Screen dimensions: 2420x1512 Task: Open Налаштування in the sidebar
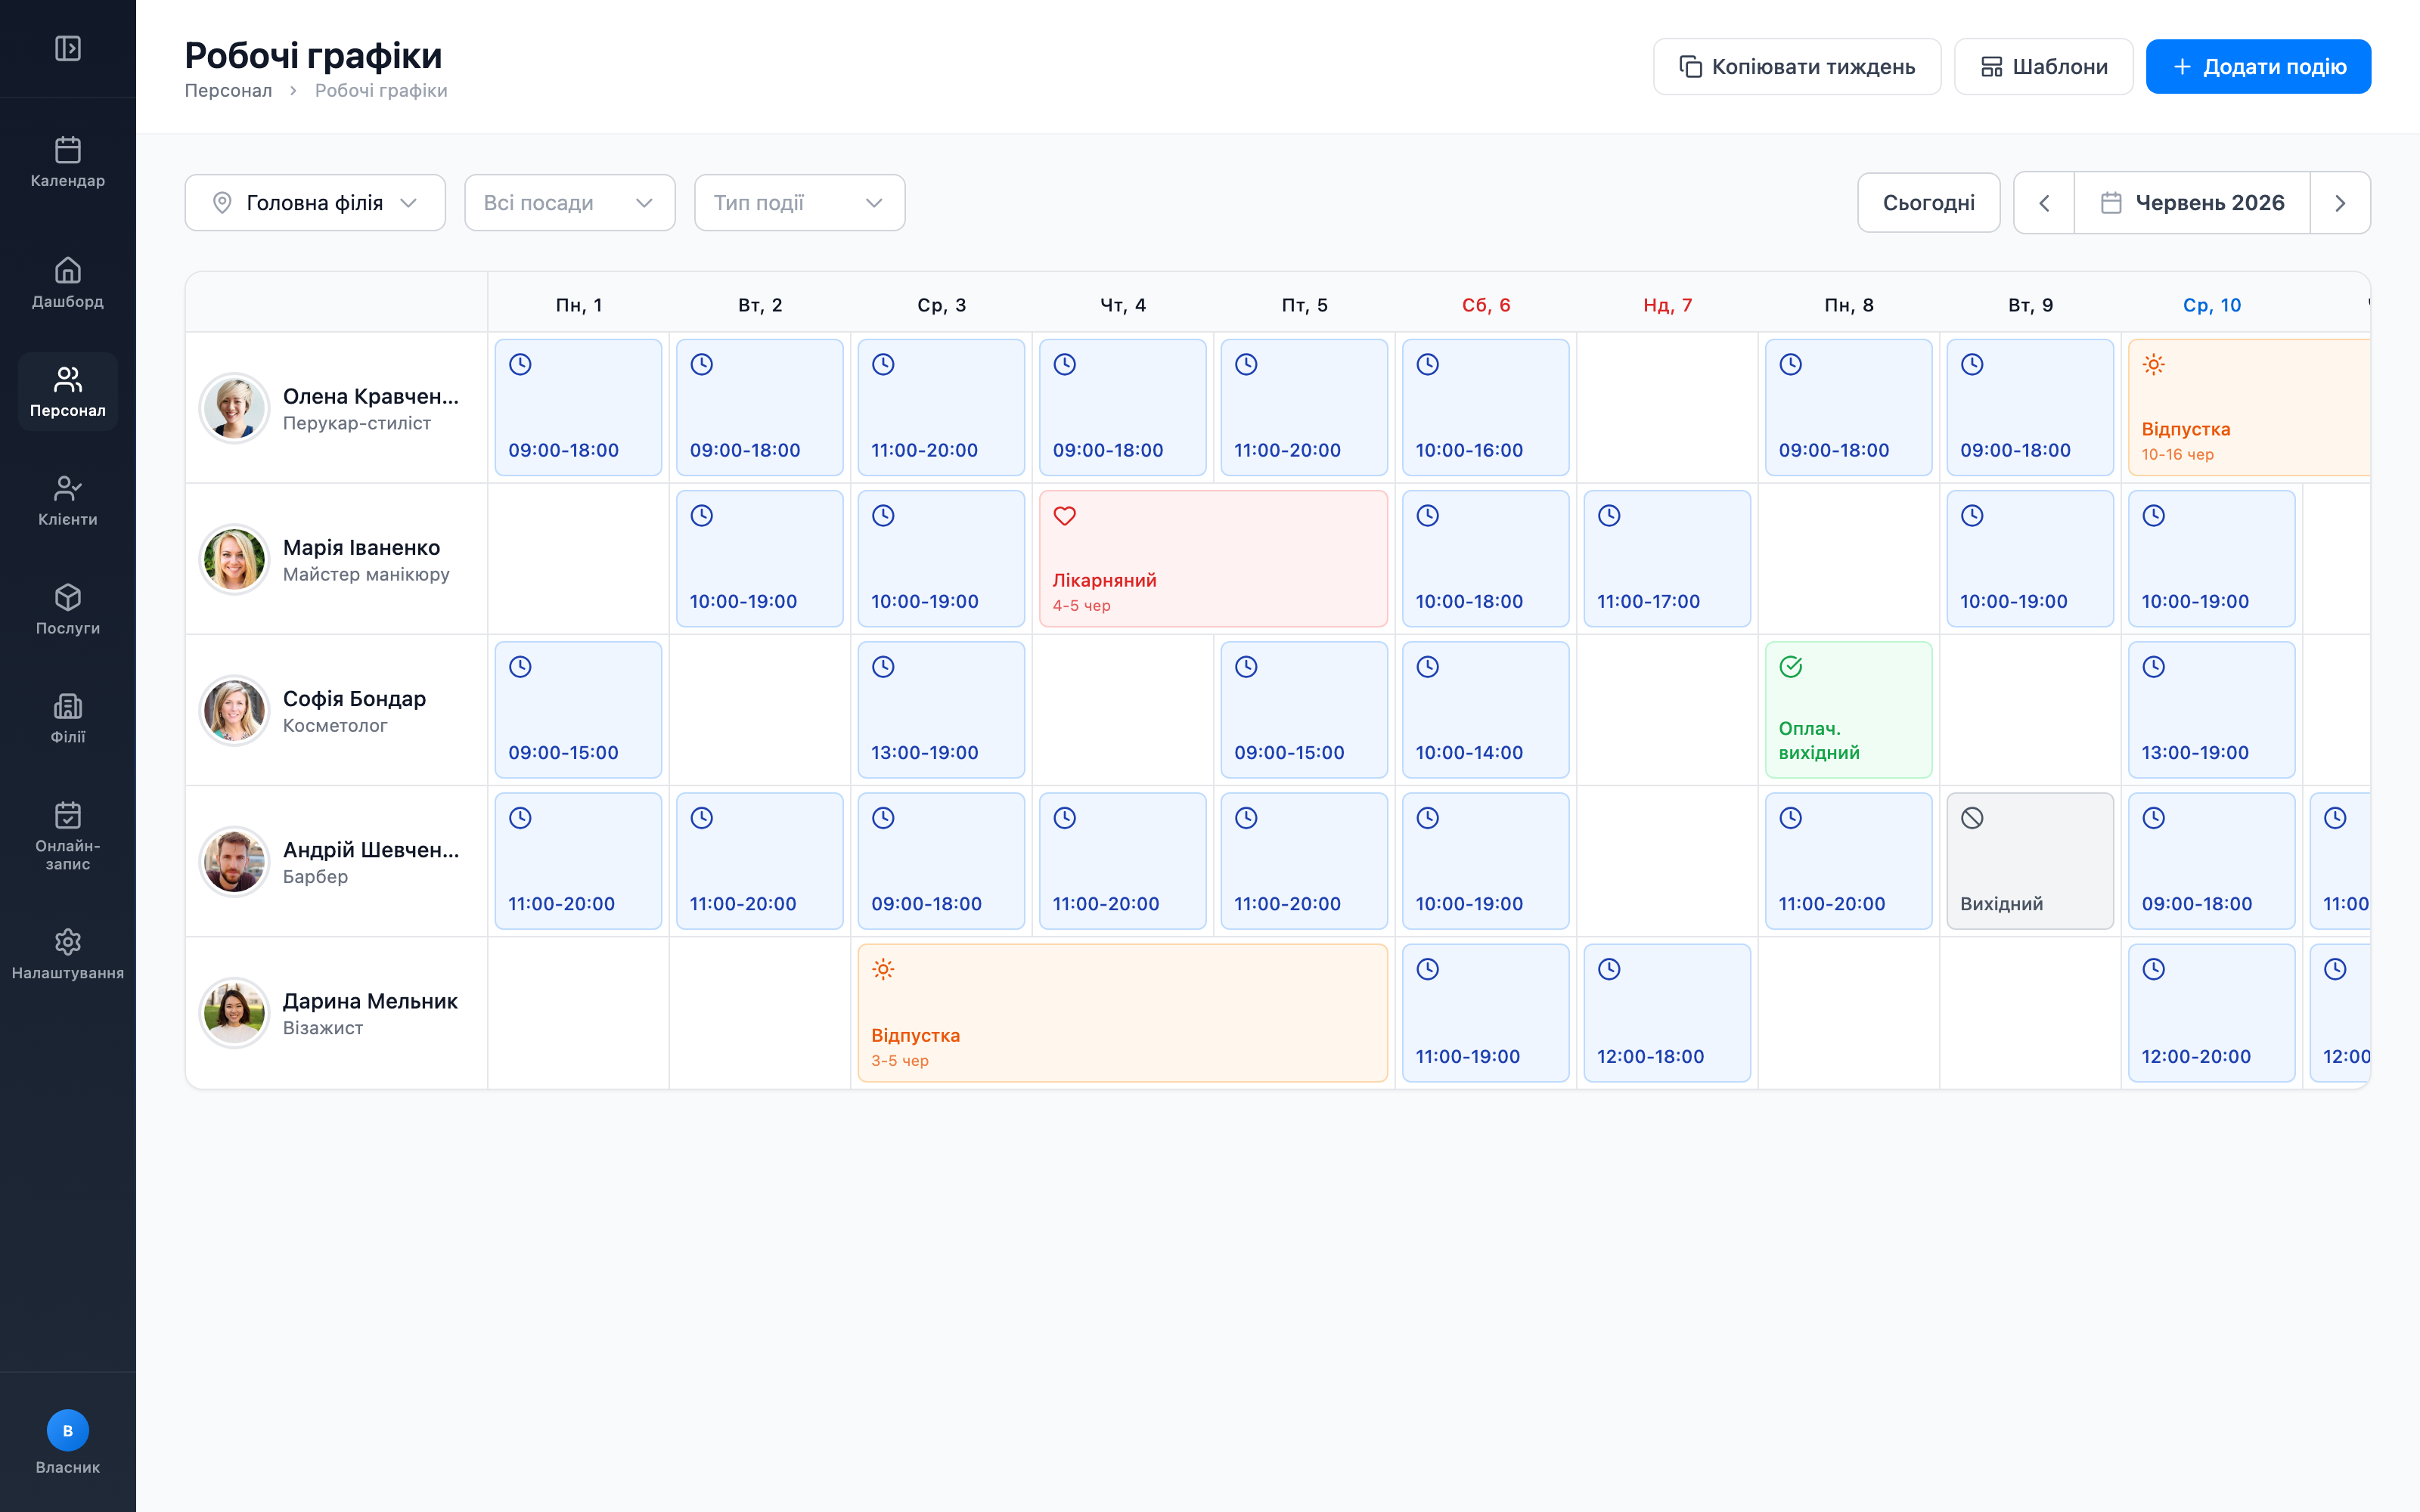tap(68, 954)
